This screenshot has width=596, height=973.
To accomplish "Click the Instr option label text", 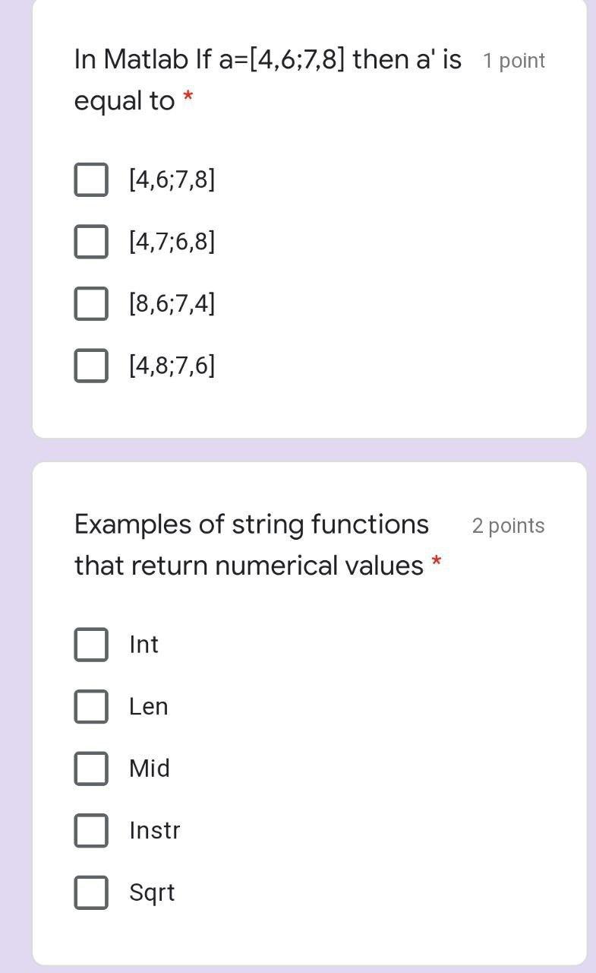I will click(155, 831).
